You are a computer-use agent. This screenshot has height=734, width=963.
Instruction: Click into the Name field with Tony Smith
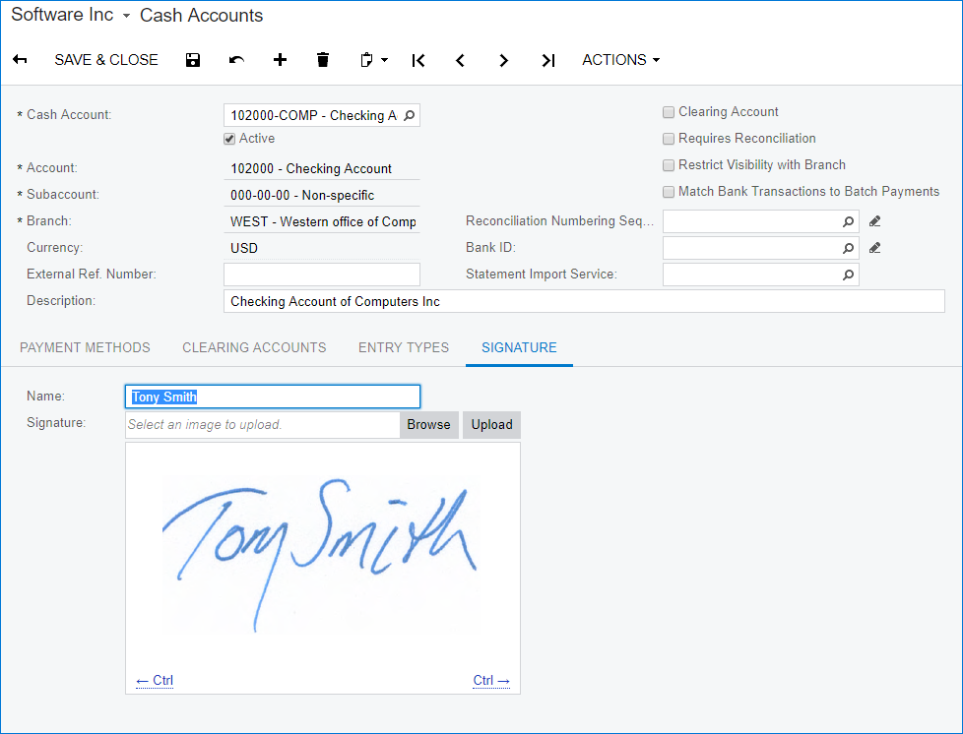click(273, 397)
